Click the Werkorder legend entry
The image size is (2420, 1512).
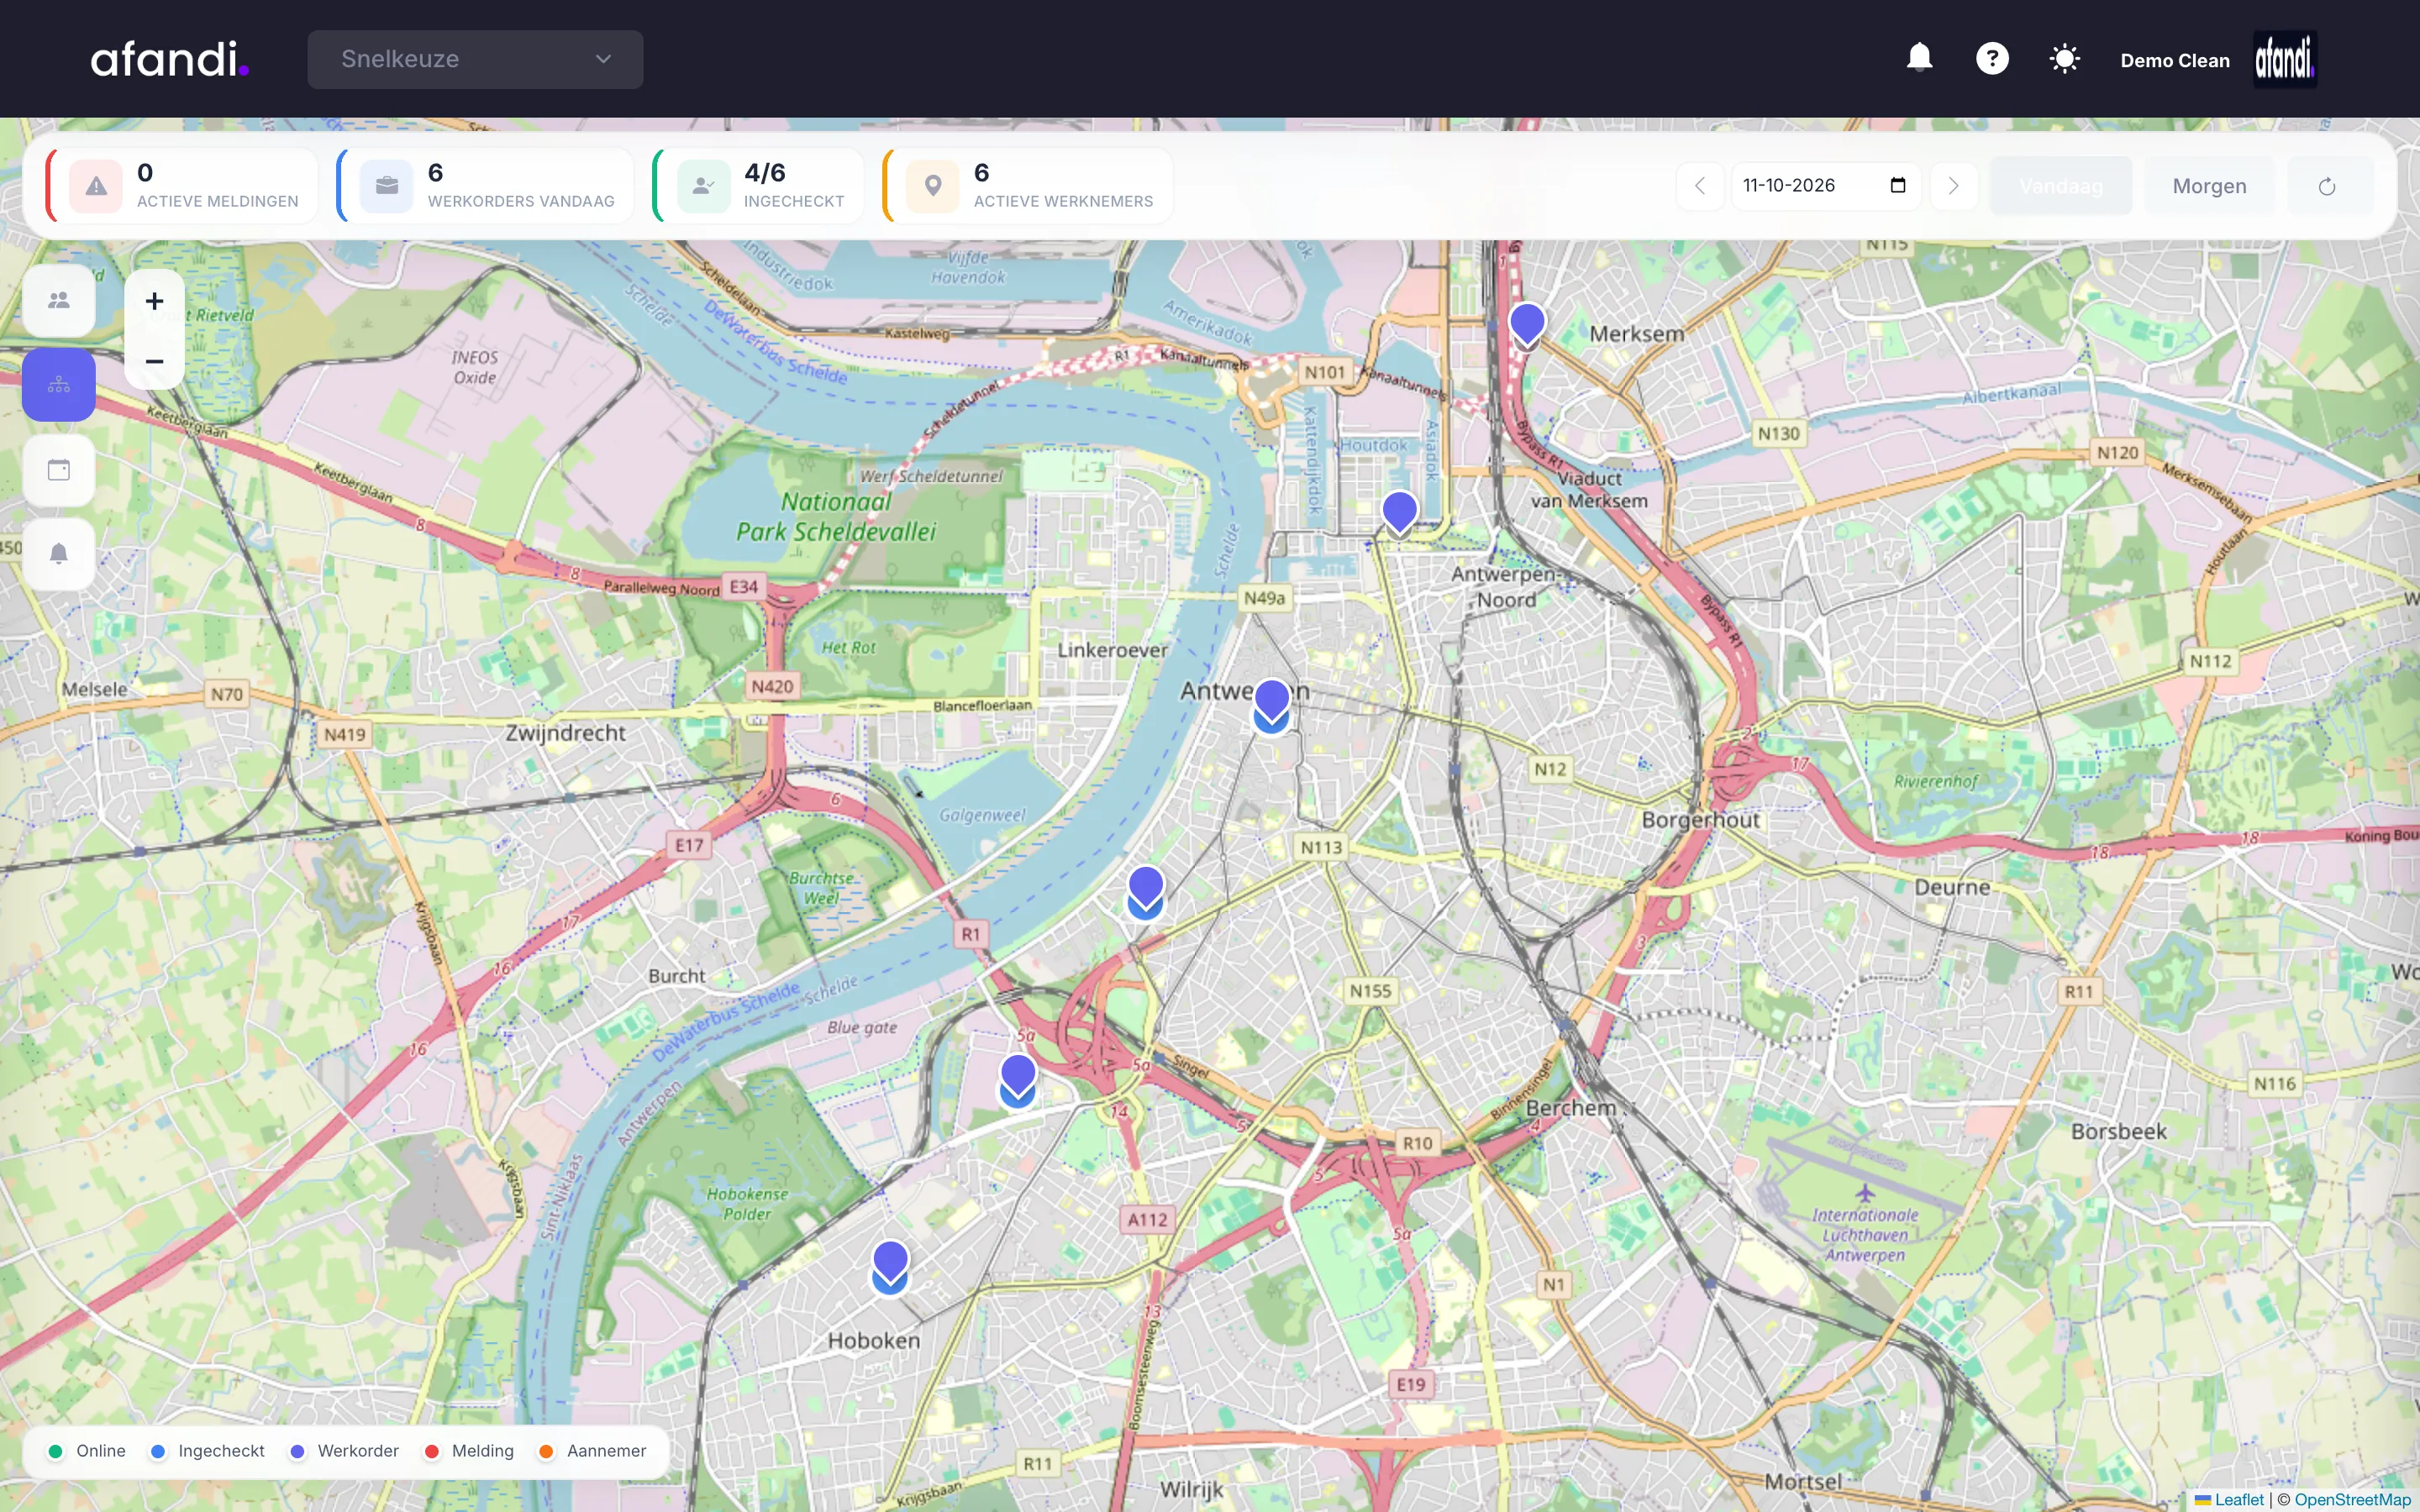pyautogui.click(x=344, y=1451)
